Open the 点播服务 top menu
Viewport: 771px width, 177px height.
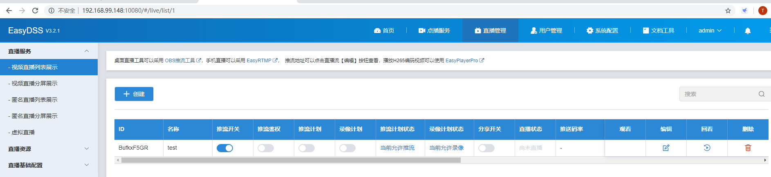[434, 31]
